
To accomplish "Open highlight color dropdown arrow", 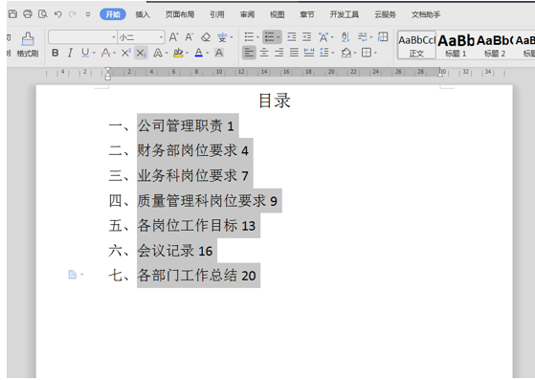I will click(187, 53).
